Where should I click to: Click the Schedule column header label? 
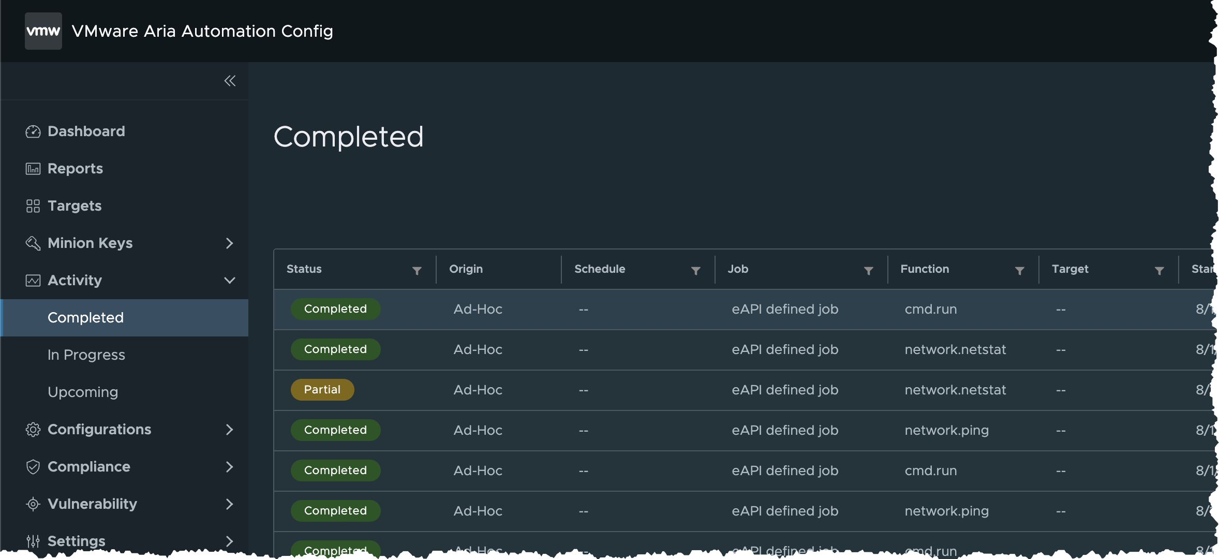(x=600, y=269)
